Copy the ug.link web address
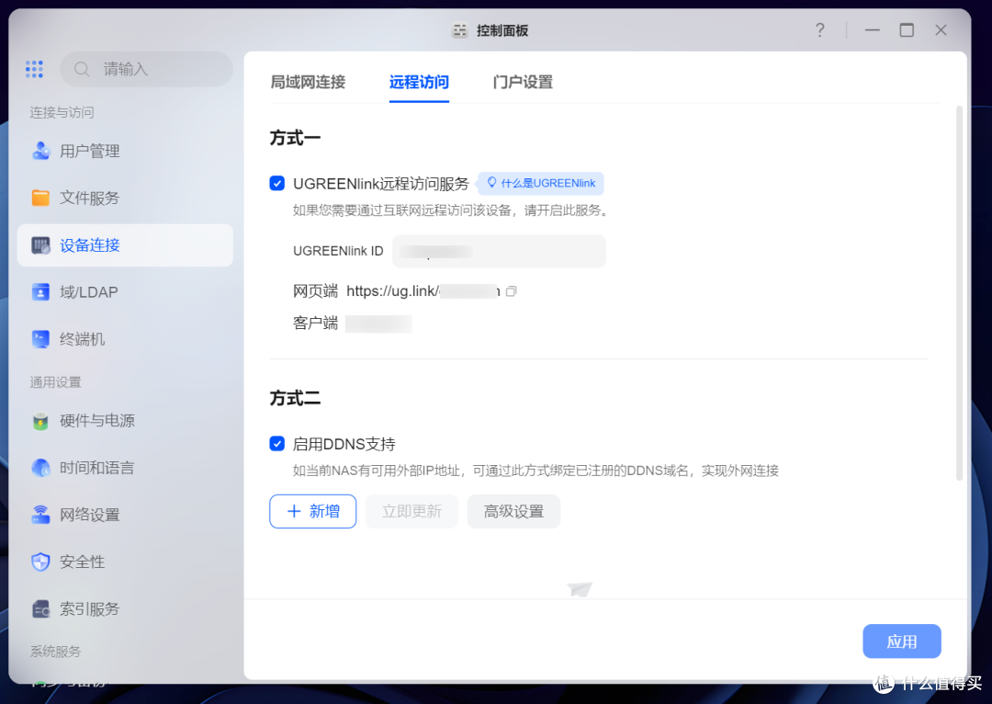 coord(512,291)
